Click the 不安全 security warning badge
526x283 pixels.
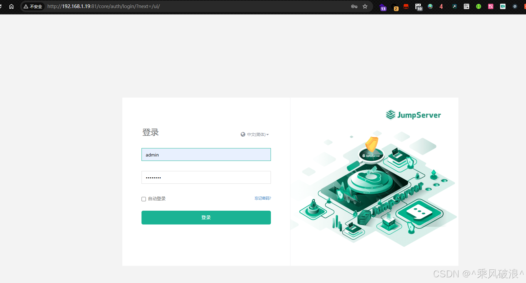[x=33, y=6]
